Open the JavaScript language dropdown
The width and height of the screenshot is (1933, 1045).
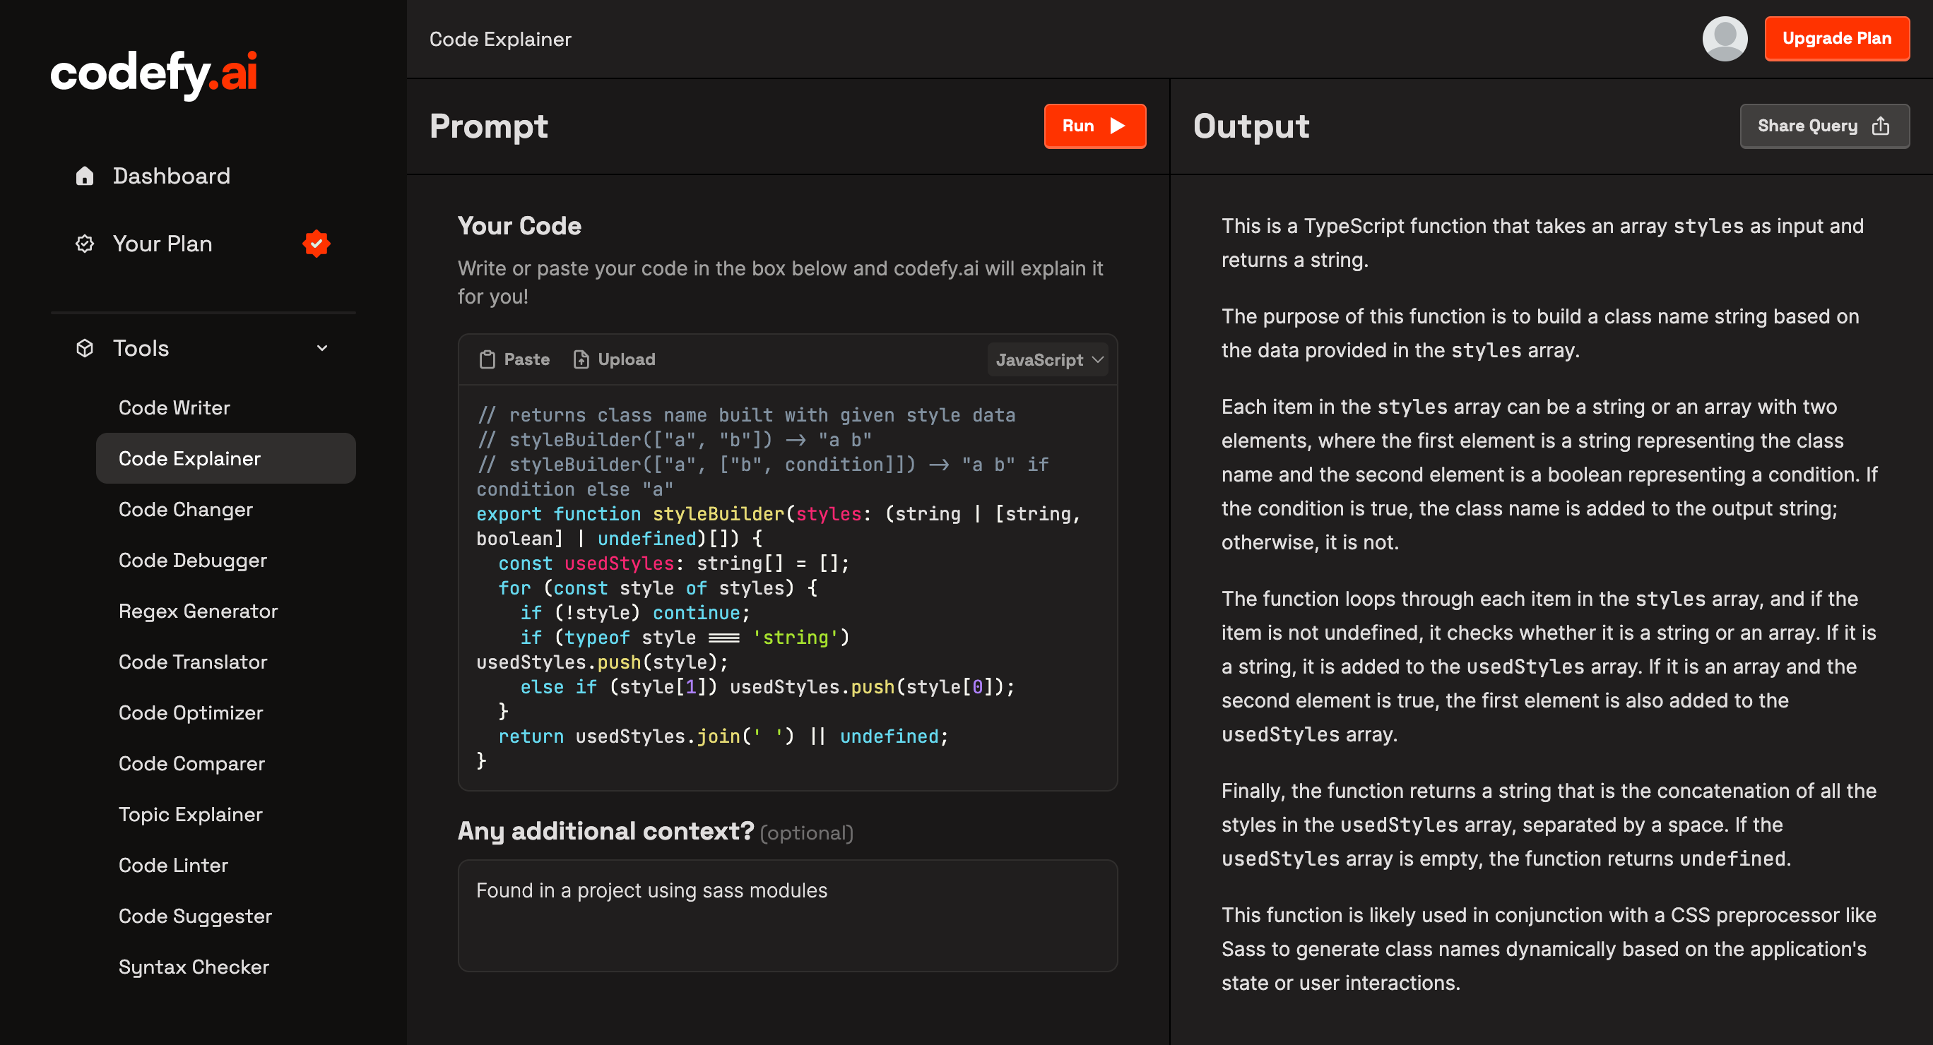[1048, 360]
